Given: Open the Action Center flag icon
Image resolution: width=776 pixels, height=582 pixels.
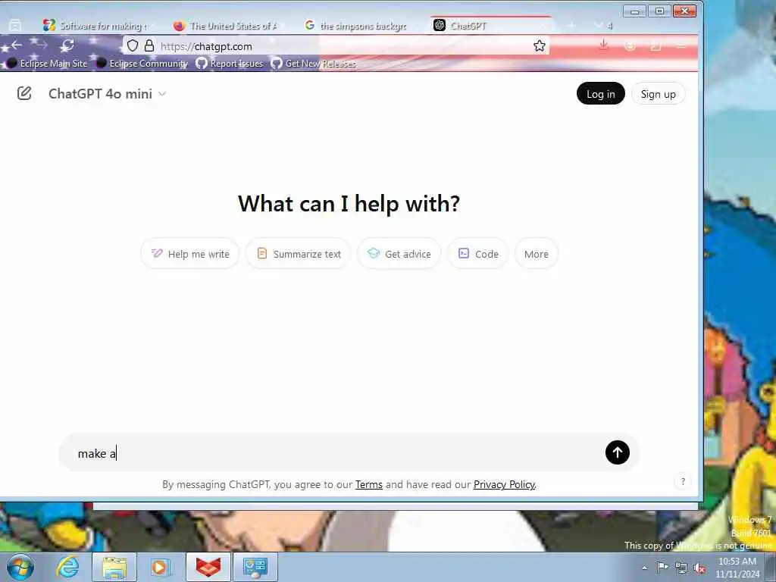Looking at the screenshot, I should click(x=662, y=568).
